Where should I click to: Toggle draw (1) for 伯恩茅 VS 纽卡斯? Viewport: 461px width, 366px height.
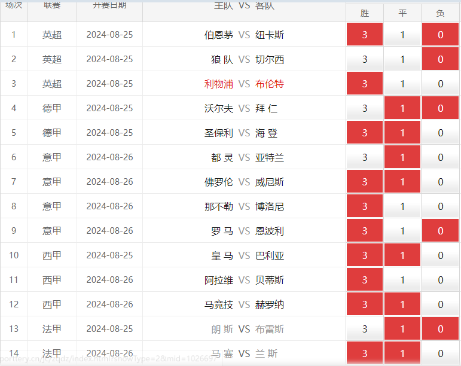click(x=402, y=35)
